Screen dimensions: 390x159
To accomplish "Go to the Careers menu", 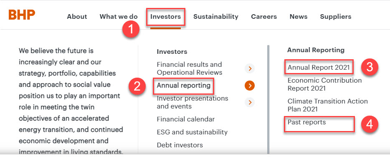I will tap(264, 17).
